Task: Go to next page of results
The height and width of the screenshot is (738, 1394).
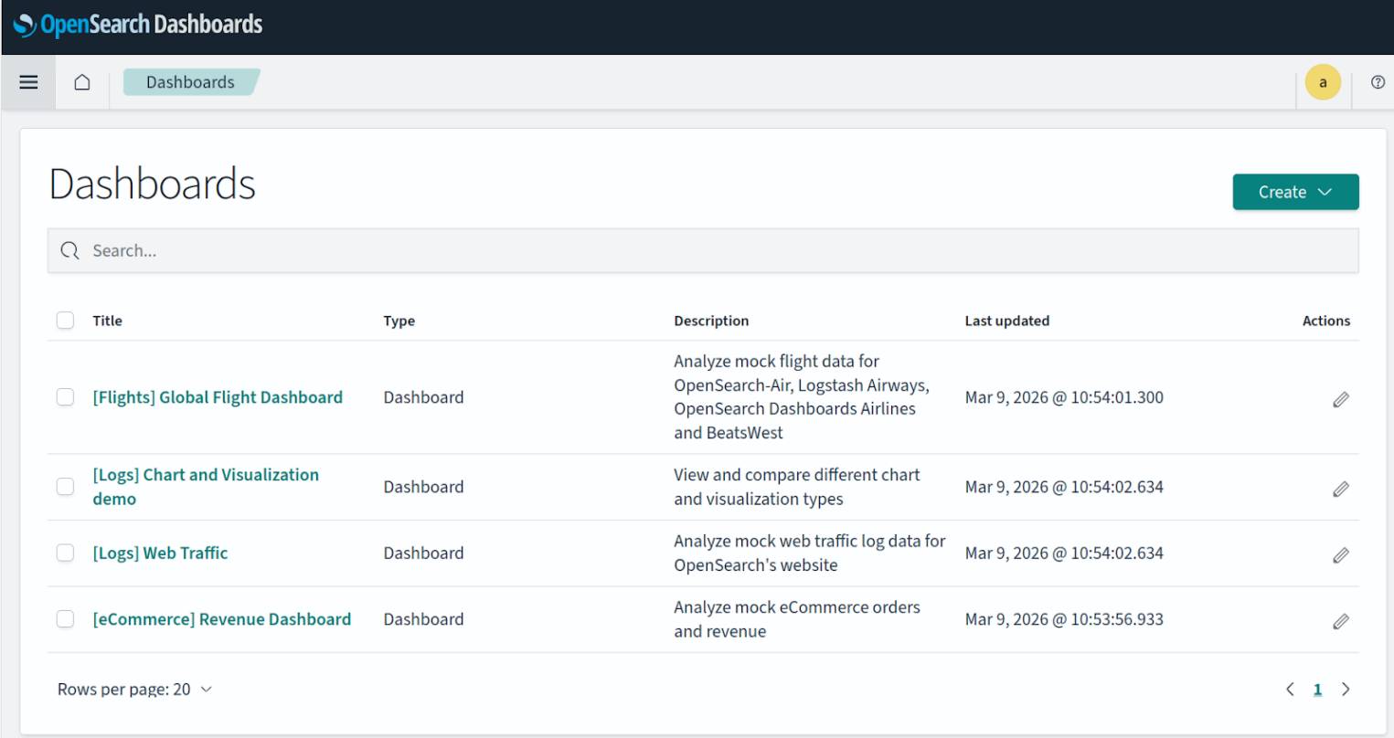Action: (1345, 690)
